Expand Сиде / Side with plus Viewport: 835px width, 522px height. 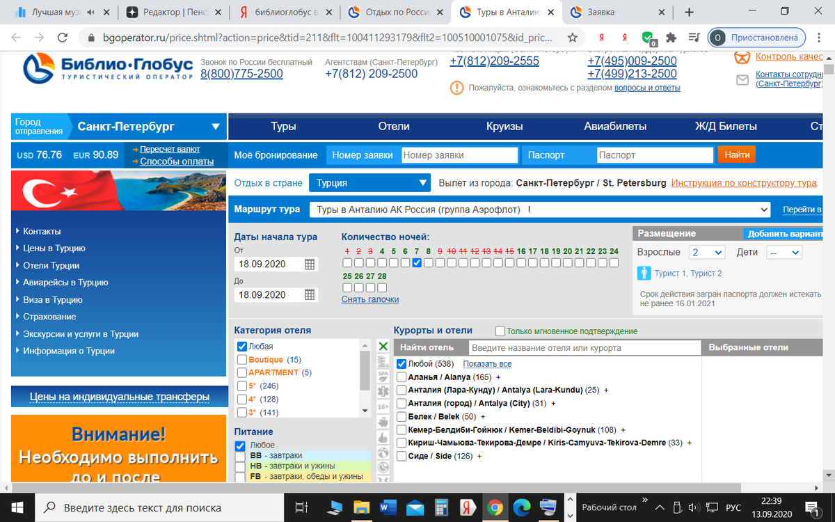pyautogui.click(x=479, y=456)
